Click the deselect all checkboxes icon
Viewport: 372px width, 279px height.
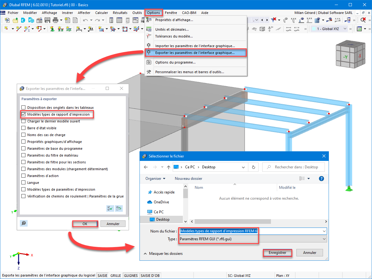[x=119, y=208]
